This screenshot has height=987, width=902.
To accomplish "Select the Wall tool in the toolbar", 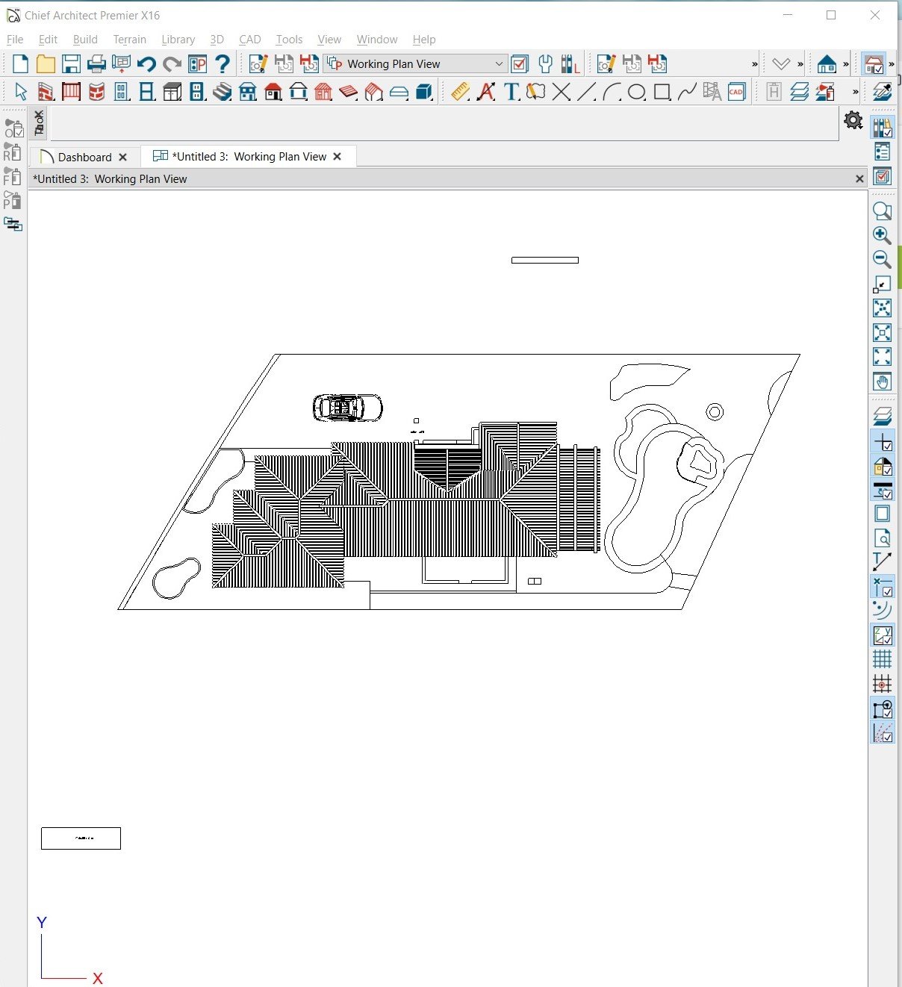I will click(x=46, y=92).
